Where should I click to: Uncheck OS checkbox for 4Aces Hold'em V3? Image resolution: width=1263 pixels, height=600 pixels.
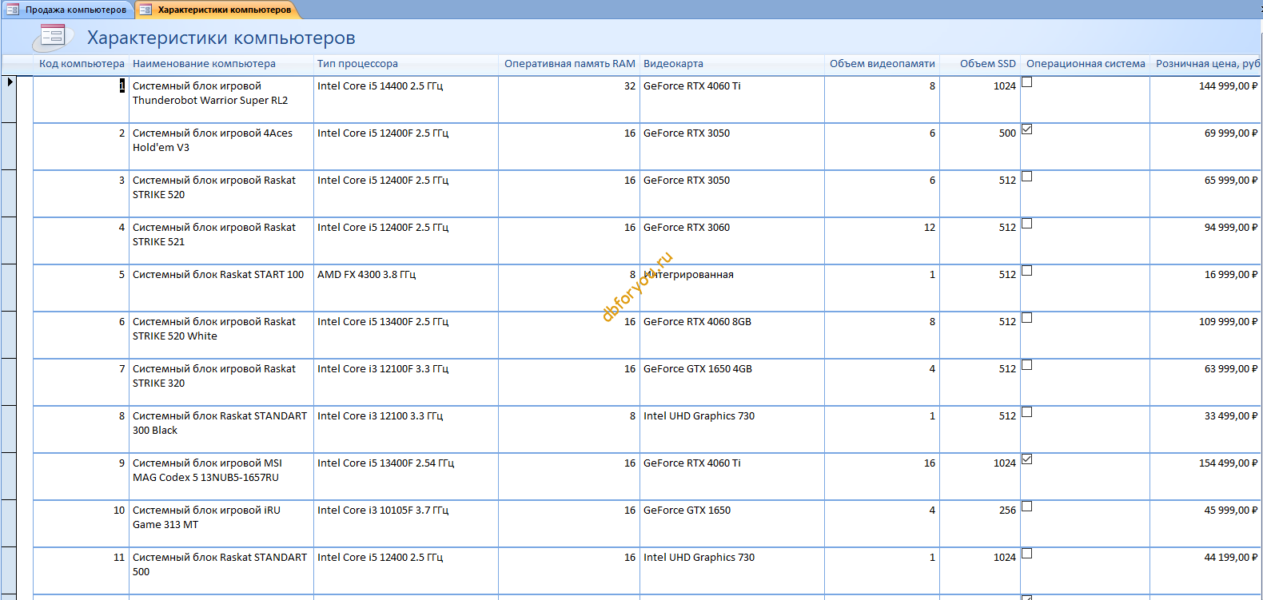coord(1027,129)
